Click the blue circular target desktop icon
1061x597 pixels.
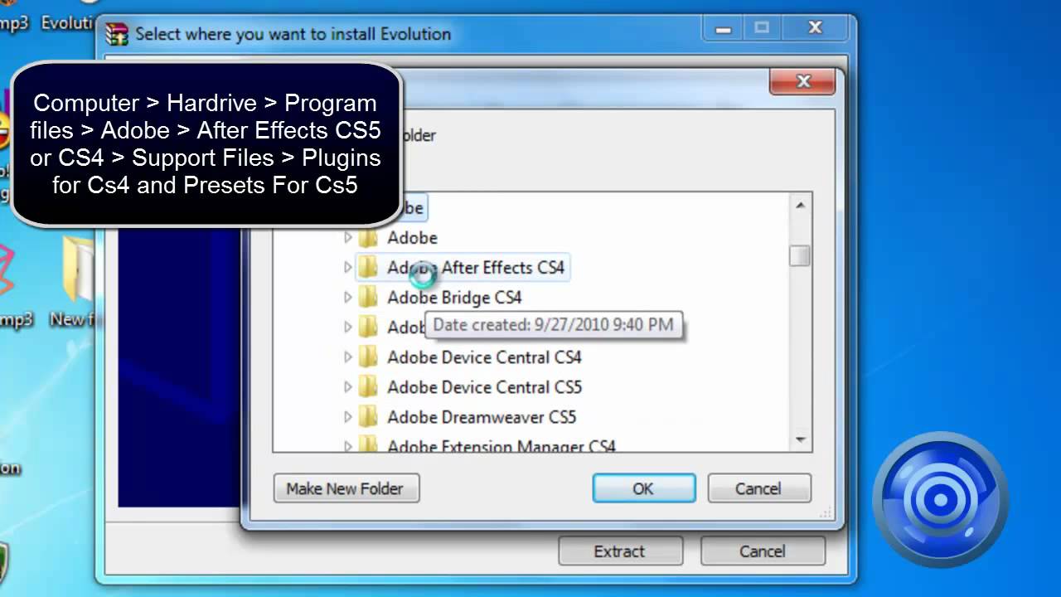pyautogui.click(x=941, y=500)
